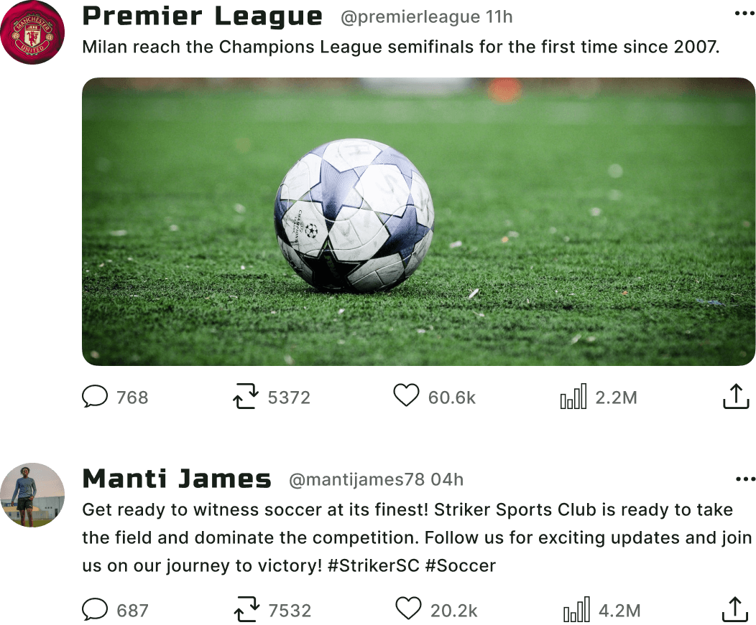The image size is (756, 625).
Task: Open the #StrikerSC hashtag
Action: pyautogui.click(x=374, y=565)
